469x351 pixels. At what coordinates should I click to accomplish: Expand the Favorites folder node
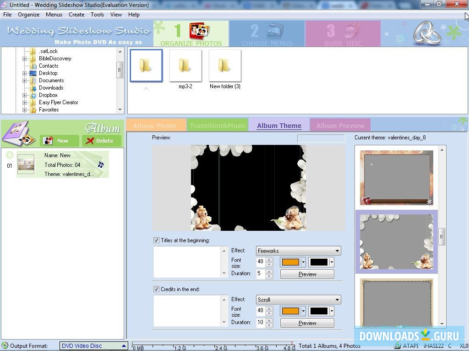point(25,110)
